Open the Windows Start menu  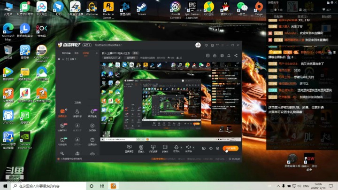tap(5, 186)
